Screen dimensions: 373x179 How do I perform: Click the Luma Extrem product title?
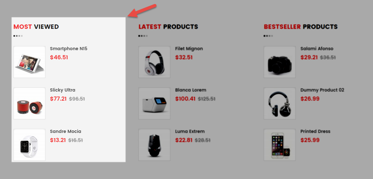coord(190,131)
